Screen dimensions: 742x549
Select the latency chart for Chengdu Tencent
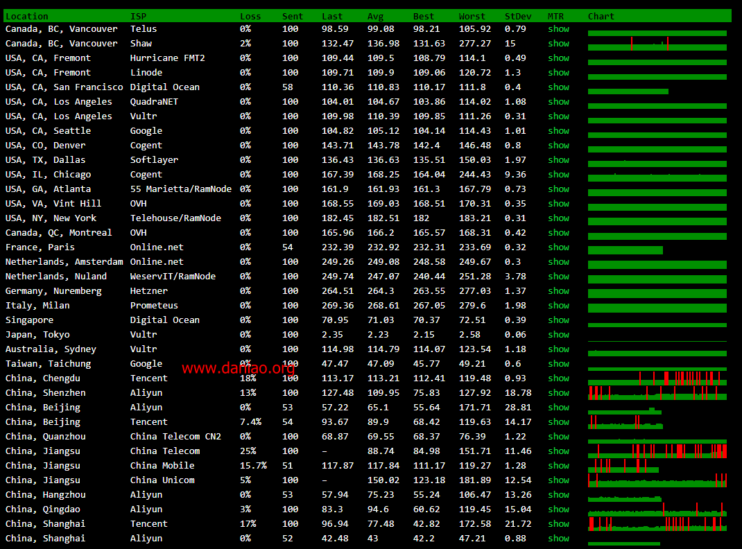(657, 378)
